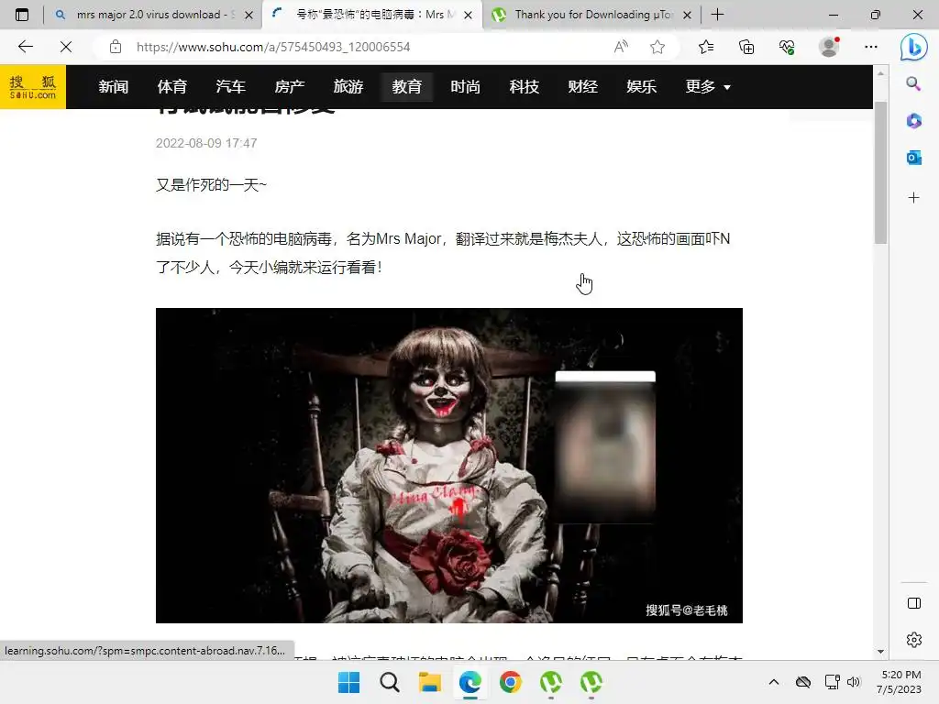
Task: Click the scrollbar down arrow
Action: pos(880,652)
